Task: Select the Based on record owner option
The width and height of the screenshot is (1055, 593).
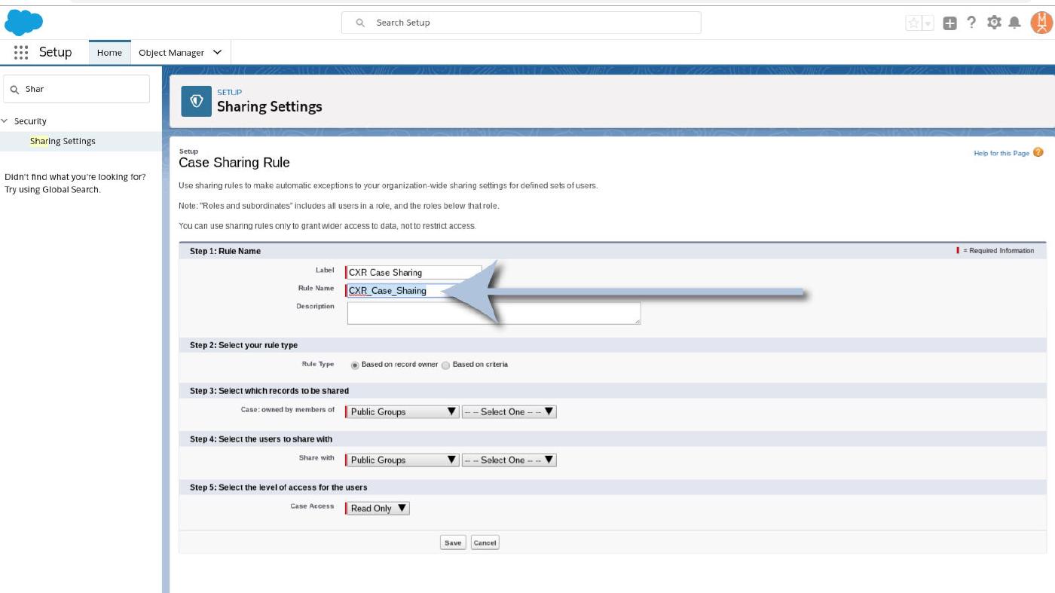Action: click(355, 365)
